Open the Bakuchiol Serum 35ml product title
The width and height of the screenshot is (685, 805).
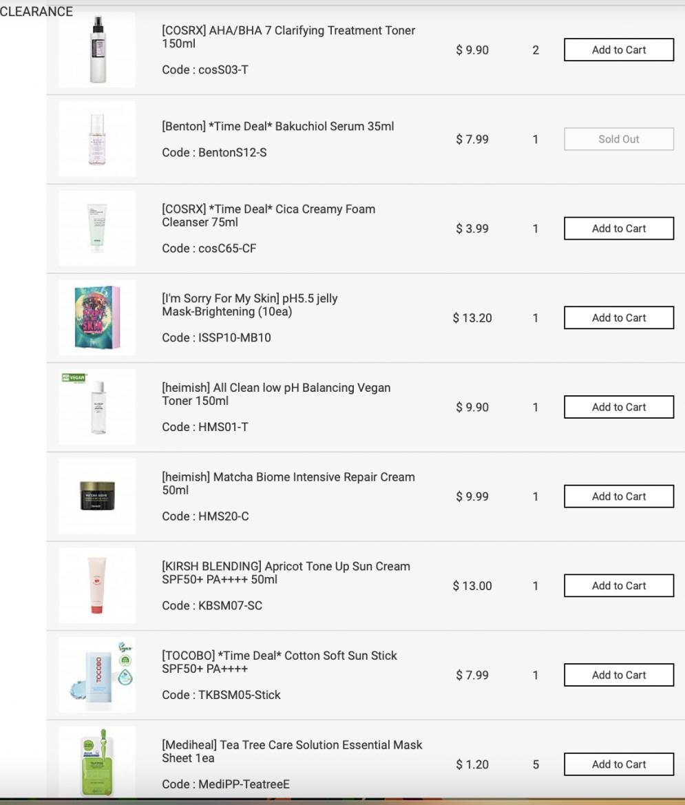point(278,126)
